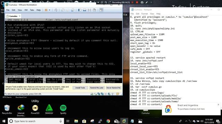Click the last VMware toolbar view icon

(x=101, y=10)
